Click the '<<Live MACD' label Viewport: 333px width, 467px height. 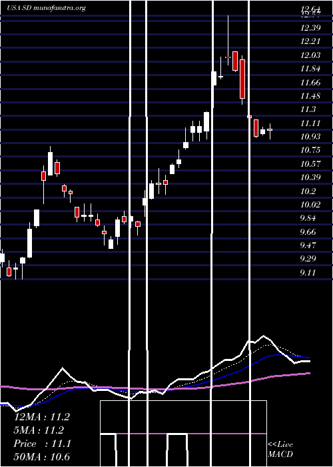(280, 450)
